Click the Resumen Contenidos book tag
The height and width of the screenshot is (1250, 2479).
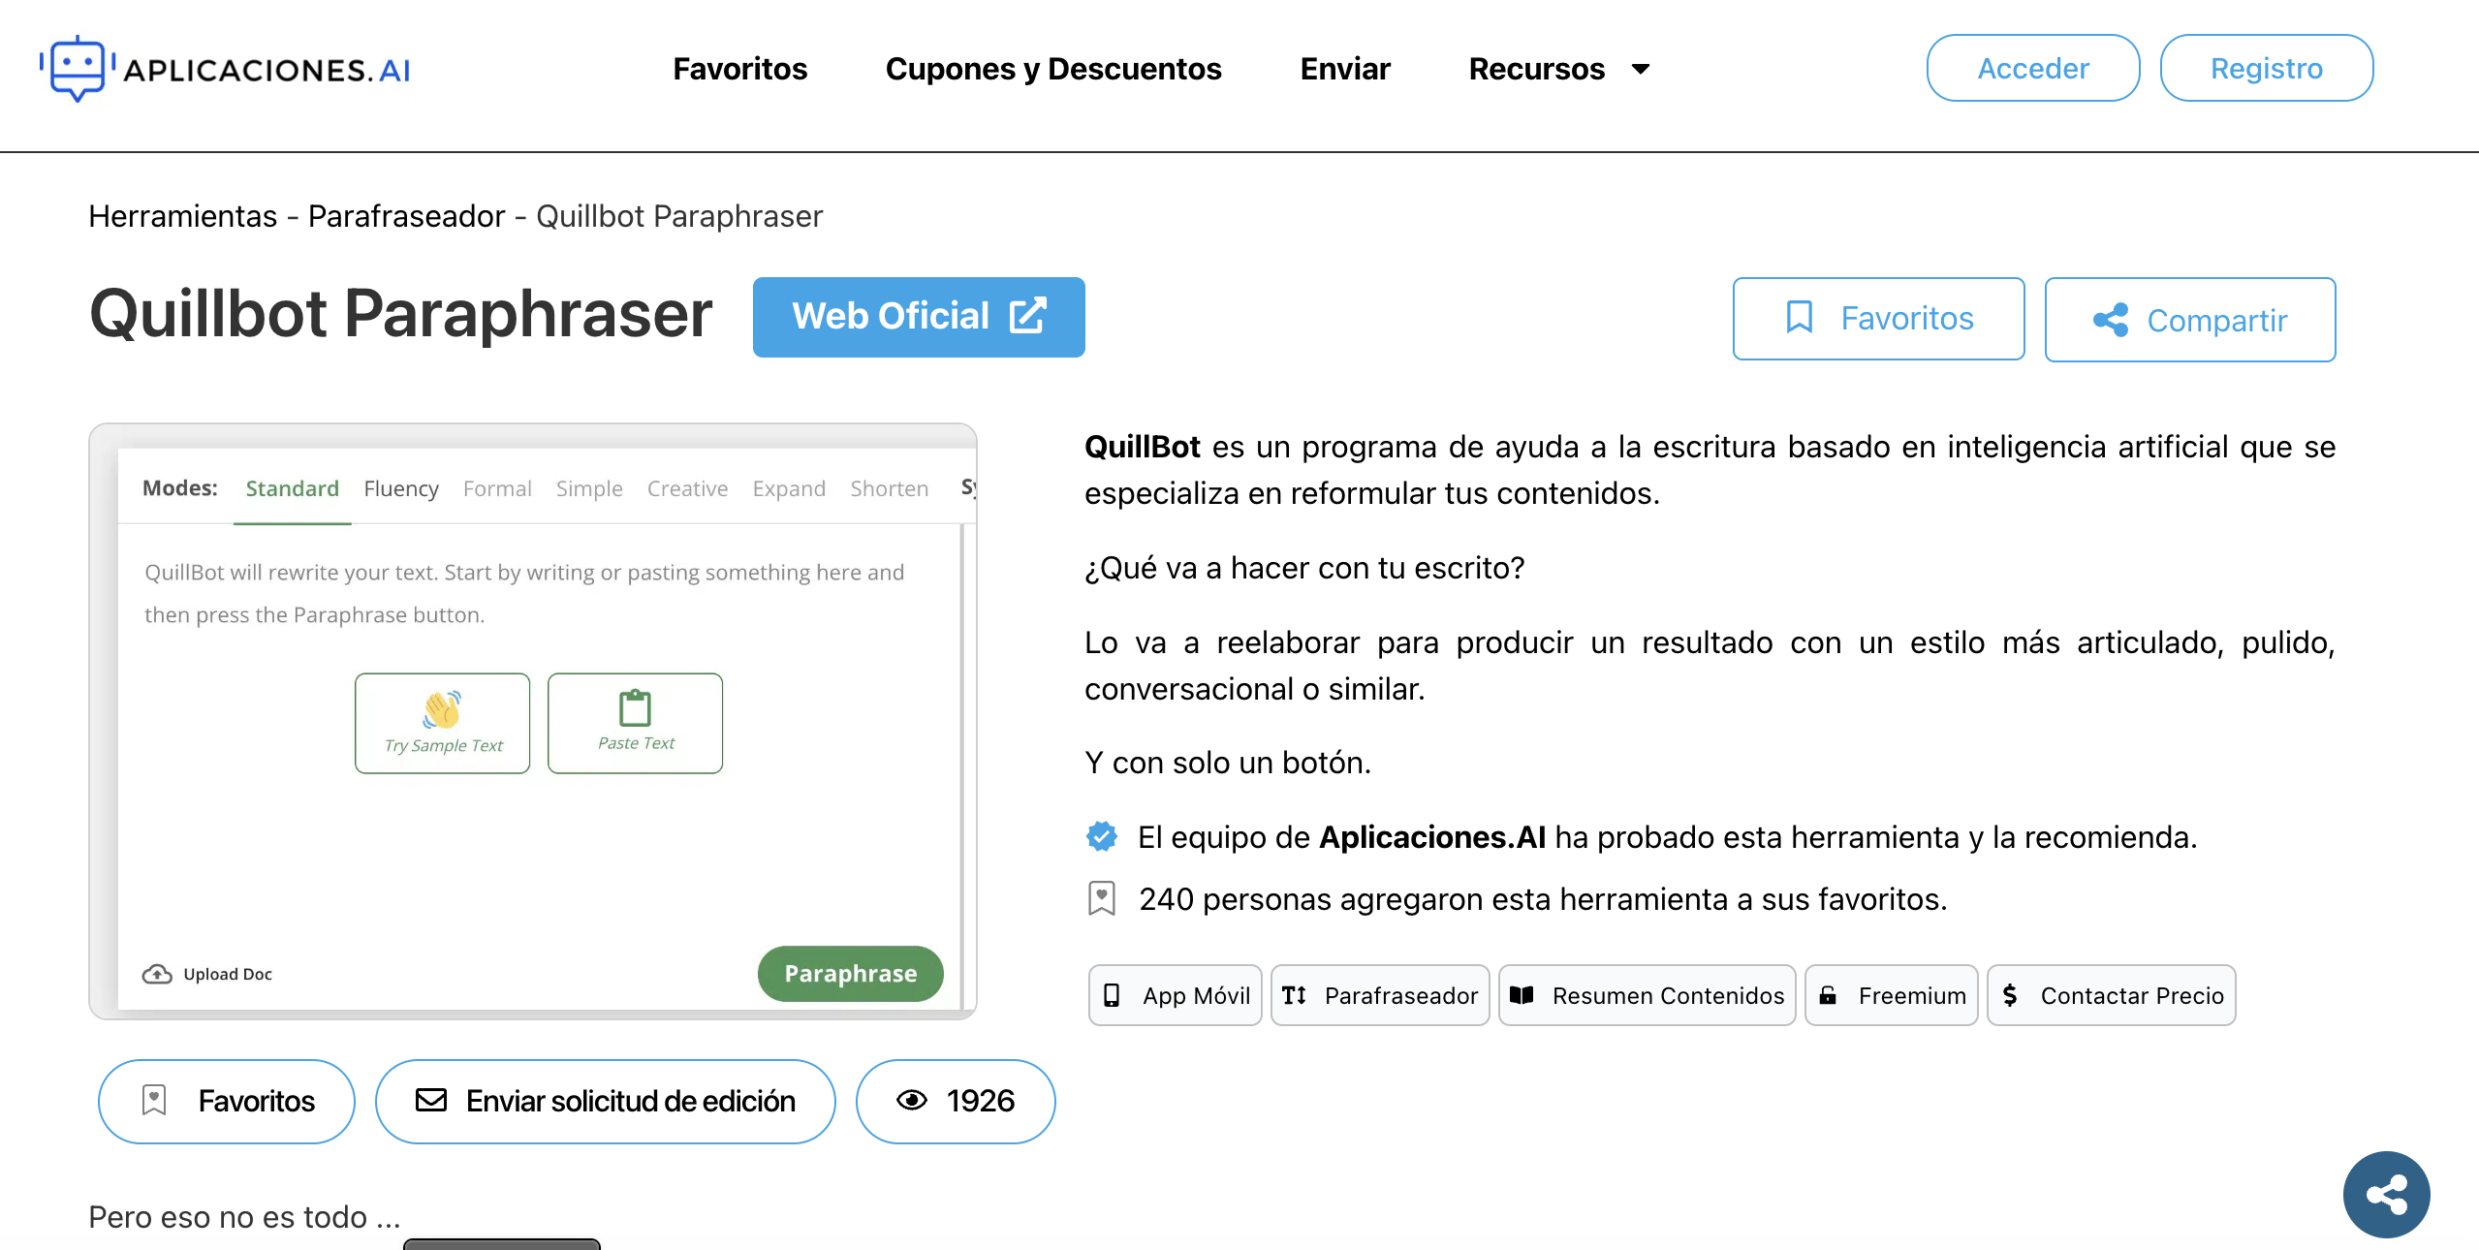coord(1647,995)
